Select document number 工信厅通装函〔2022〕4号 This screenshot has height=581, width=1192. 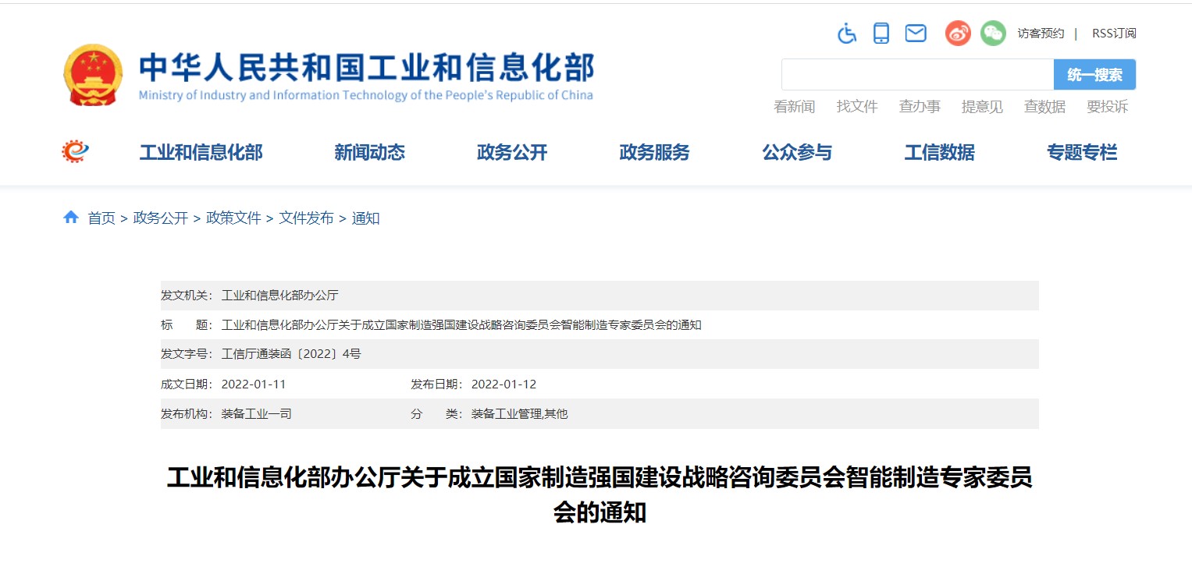pos(291,354)
